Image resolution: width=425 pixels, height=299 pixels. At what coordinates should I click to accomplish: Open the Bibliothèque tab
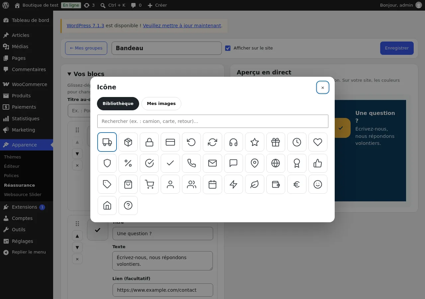(118, 104)
